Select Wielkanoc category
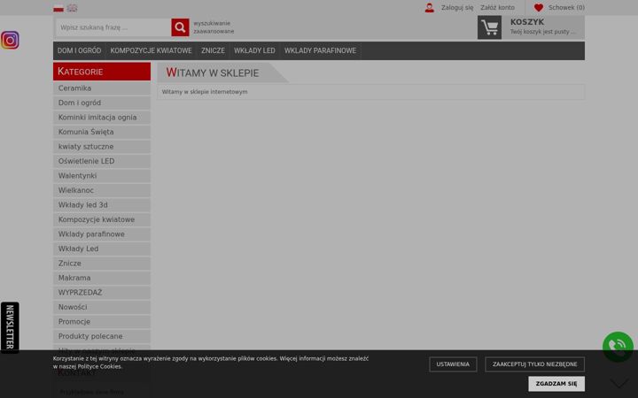Screen dimensions: 638x398 click(x=102, y=190)
